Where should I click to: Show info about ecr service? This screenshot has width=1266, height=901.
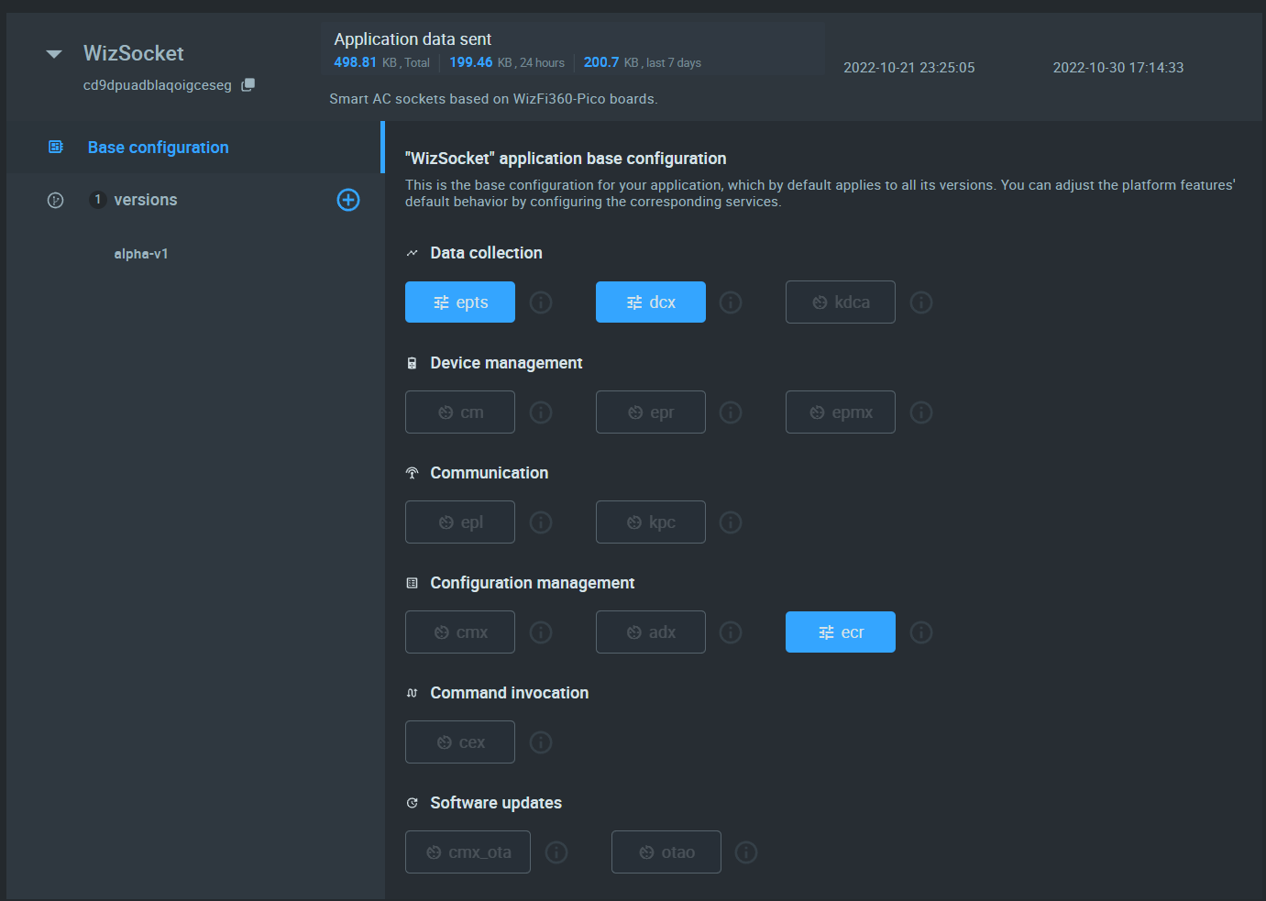[921, 632]
